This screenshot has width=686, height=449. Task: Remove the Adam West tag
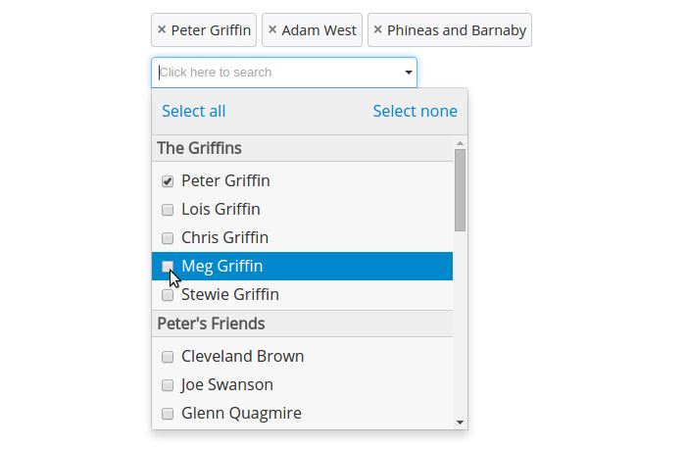click(x=272, y=29)
